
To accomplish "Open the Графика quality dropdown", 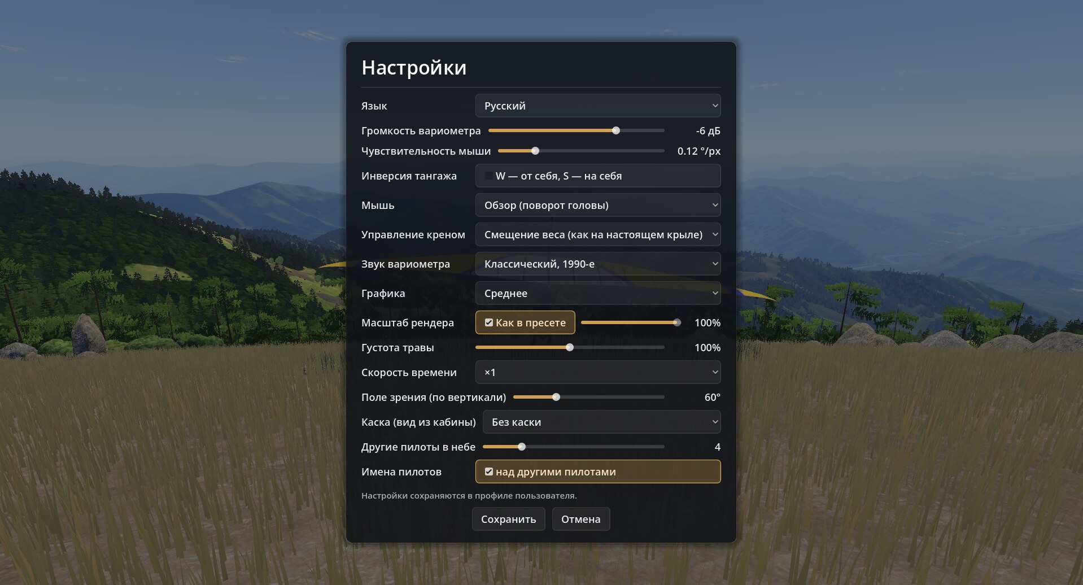I will click(598, 293).
